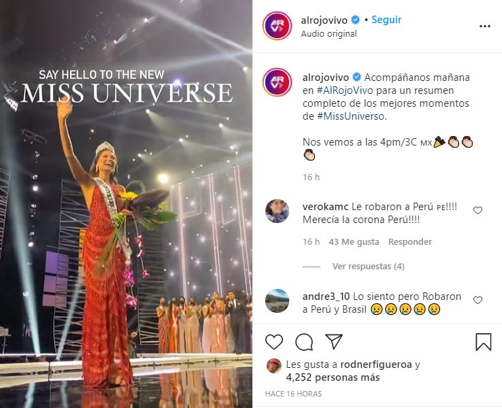Open verokamc's profile avatar
This screenshot has height=408, width=502.
click(278, 211)
